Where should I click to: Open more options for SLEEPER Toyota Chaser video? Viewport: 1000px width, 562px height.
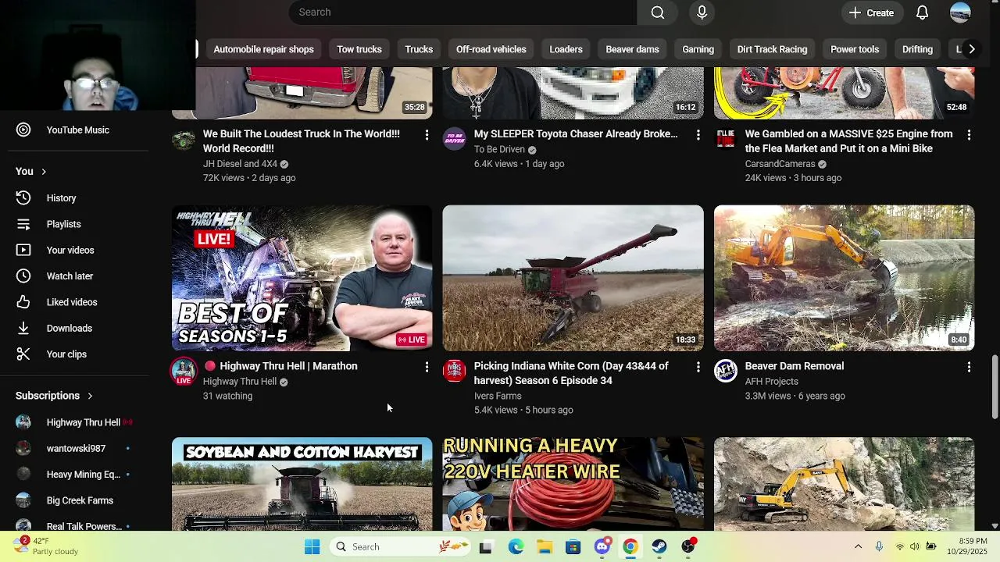[x=698, y=135]
